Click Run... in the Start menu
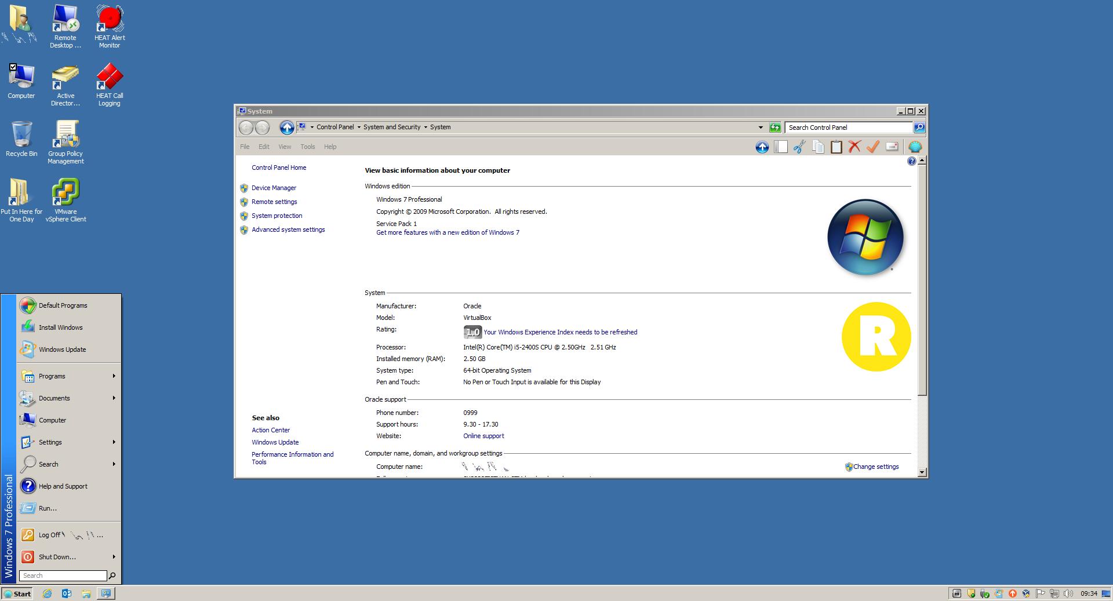The width and height of the screenshot is (1113, 601). [x=68, y=508]
